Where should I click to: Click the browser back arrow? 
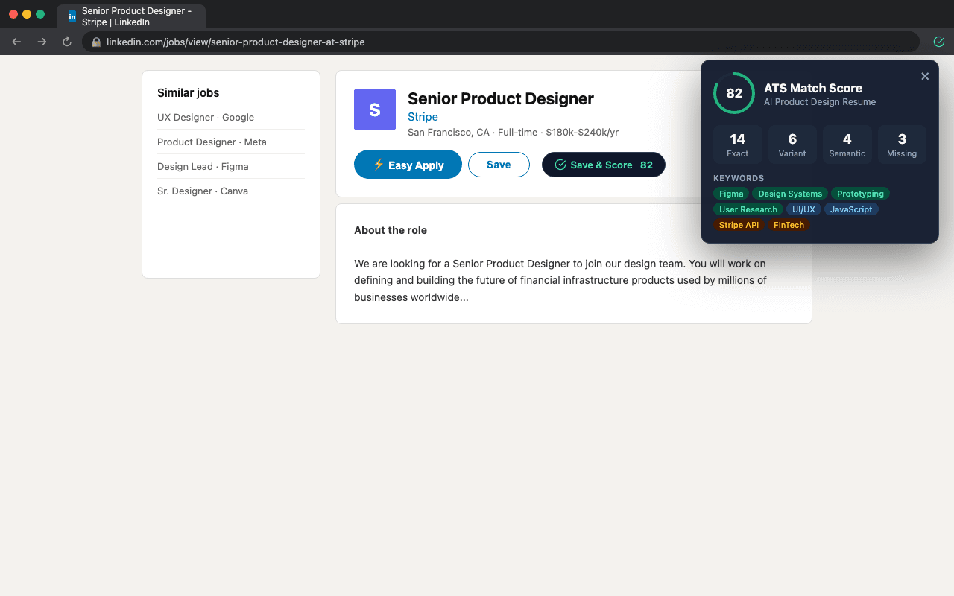[x=16, y=42]
